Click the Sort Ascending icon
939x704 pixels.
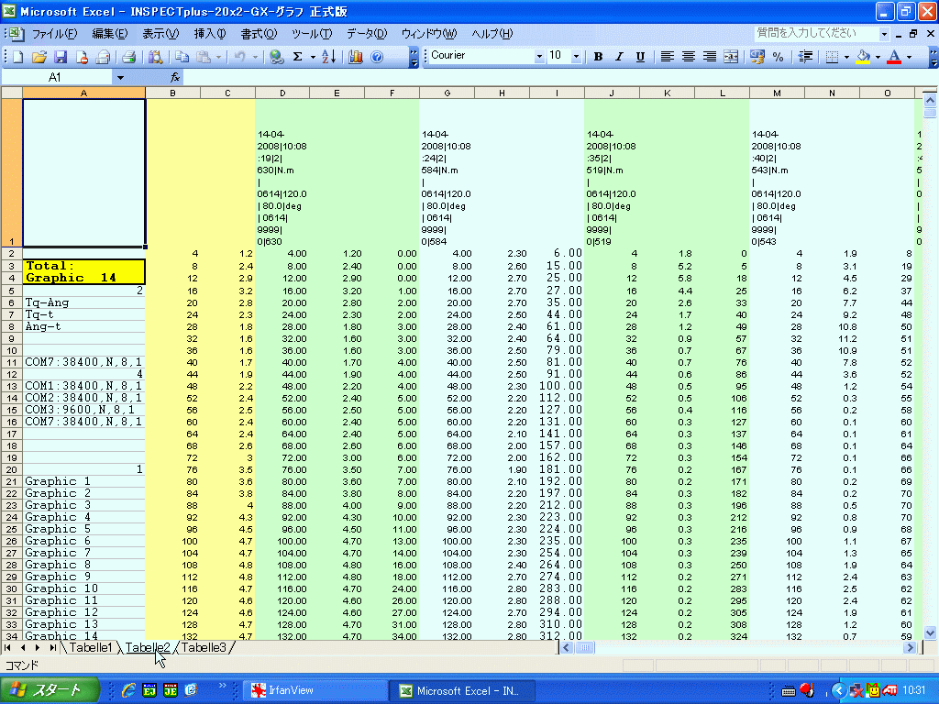329,57
